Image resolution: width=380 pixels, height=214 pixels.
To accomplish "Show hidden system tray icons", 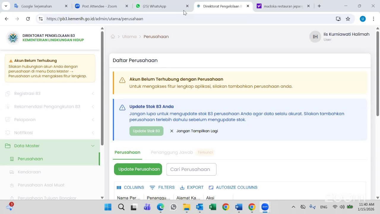I will 293,207.
